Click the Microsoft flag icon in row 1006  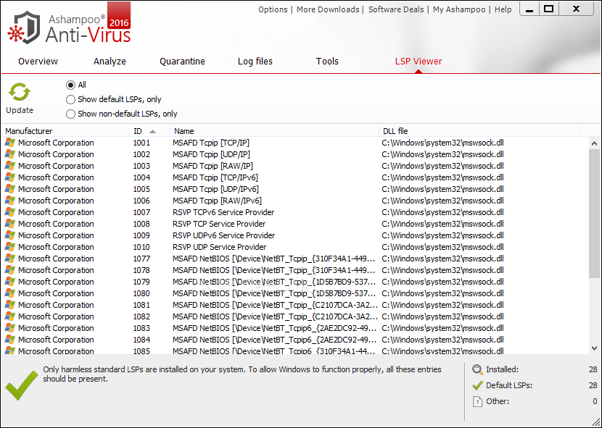(10, 201)
